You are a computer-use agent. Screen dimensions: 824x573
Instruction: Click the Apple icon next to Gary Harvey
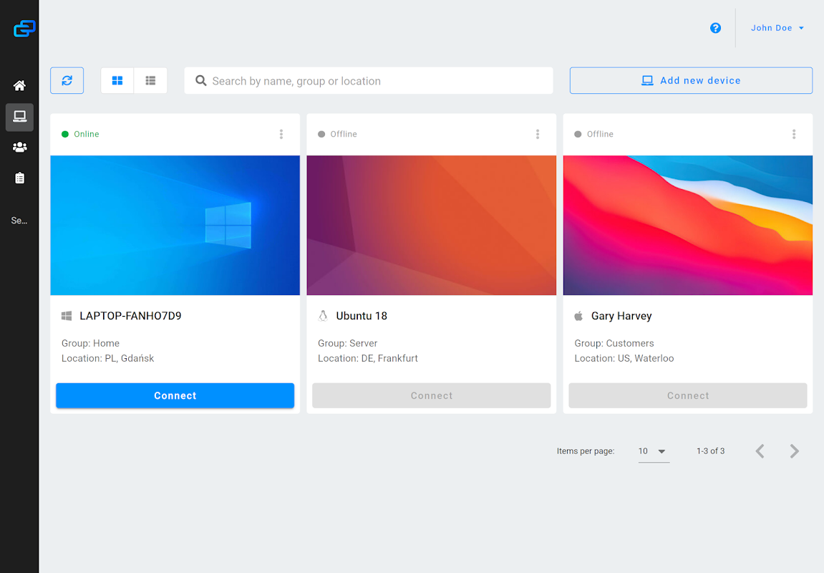(x=578, y=316)
